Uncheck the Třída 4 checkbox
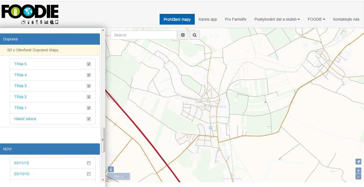 89,75
